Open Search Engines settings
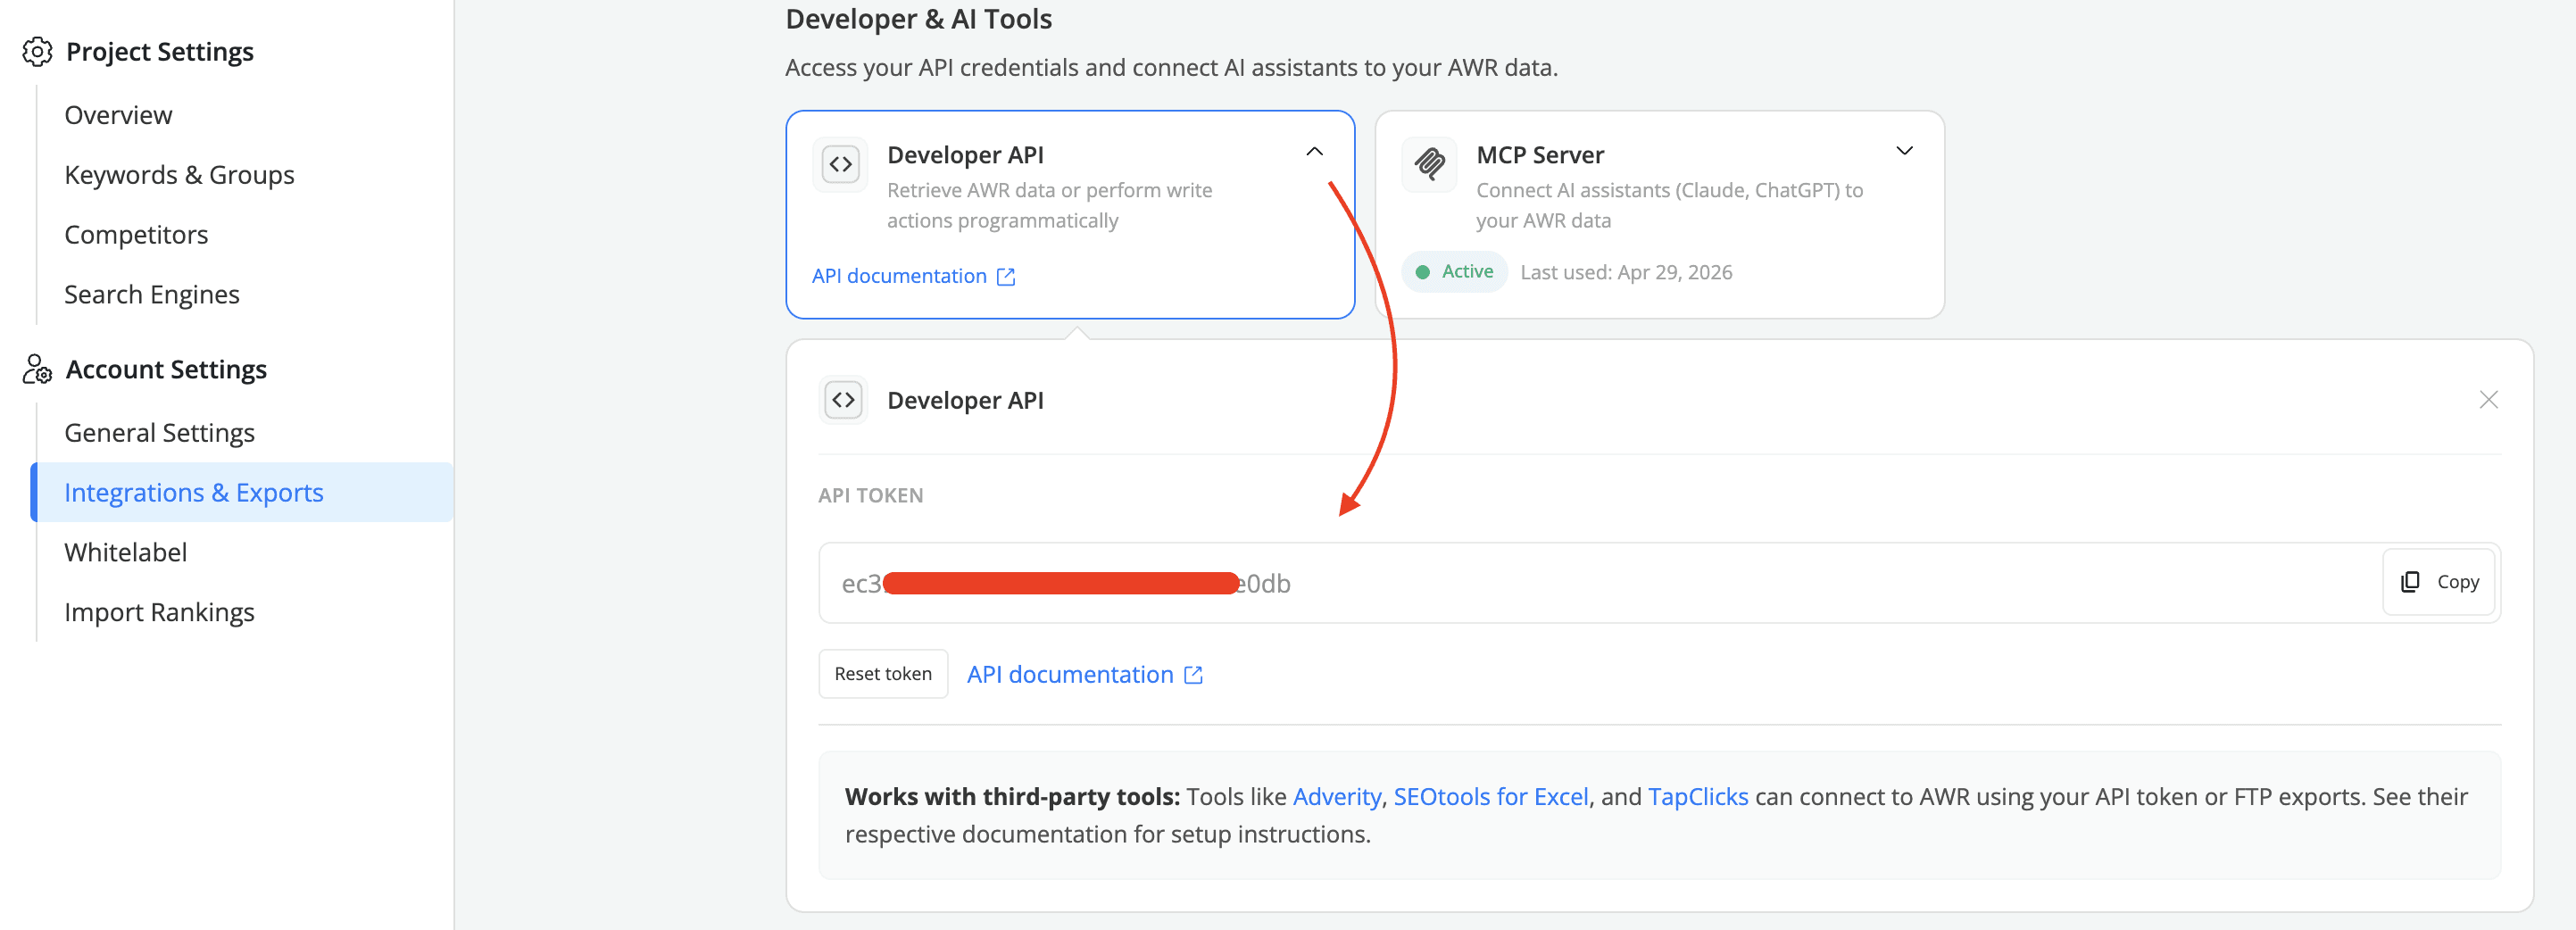 point(152,295)
